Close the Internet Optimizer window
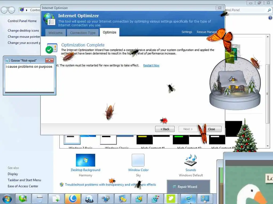This screenshot has height=204, width=273. coord(220,8)
